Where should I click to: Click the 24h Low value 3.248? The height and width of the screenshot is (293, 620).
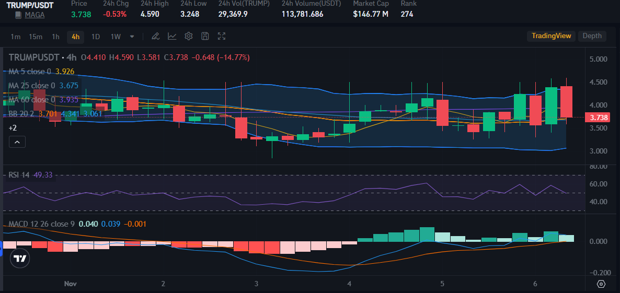[190, 14]
